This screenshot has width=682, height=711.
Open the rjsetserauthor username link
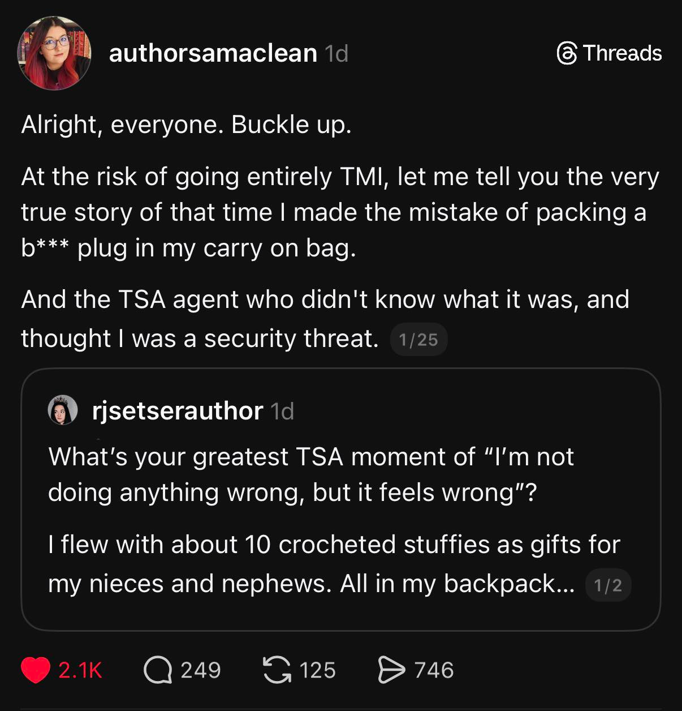coord(177,411)
